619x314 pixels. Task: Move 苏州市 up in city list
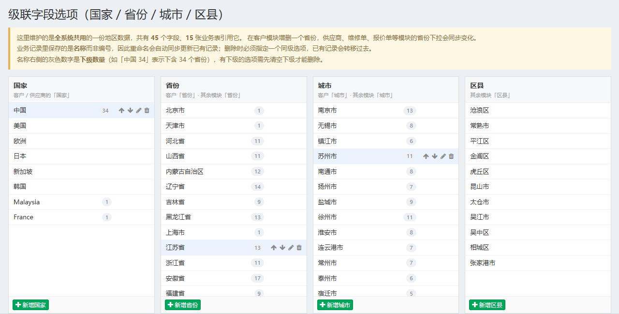(x=426, y=157)
